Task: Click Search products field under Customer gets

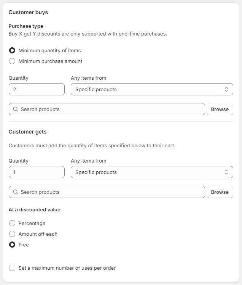Action: pyautogui.click(x=110, y=192)
